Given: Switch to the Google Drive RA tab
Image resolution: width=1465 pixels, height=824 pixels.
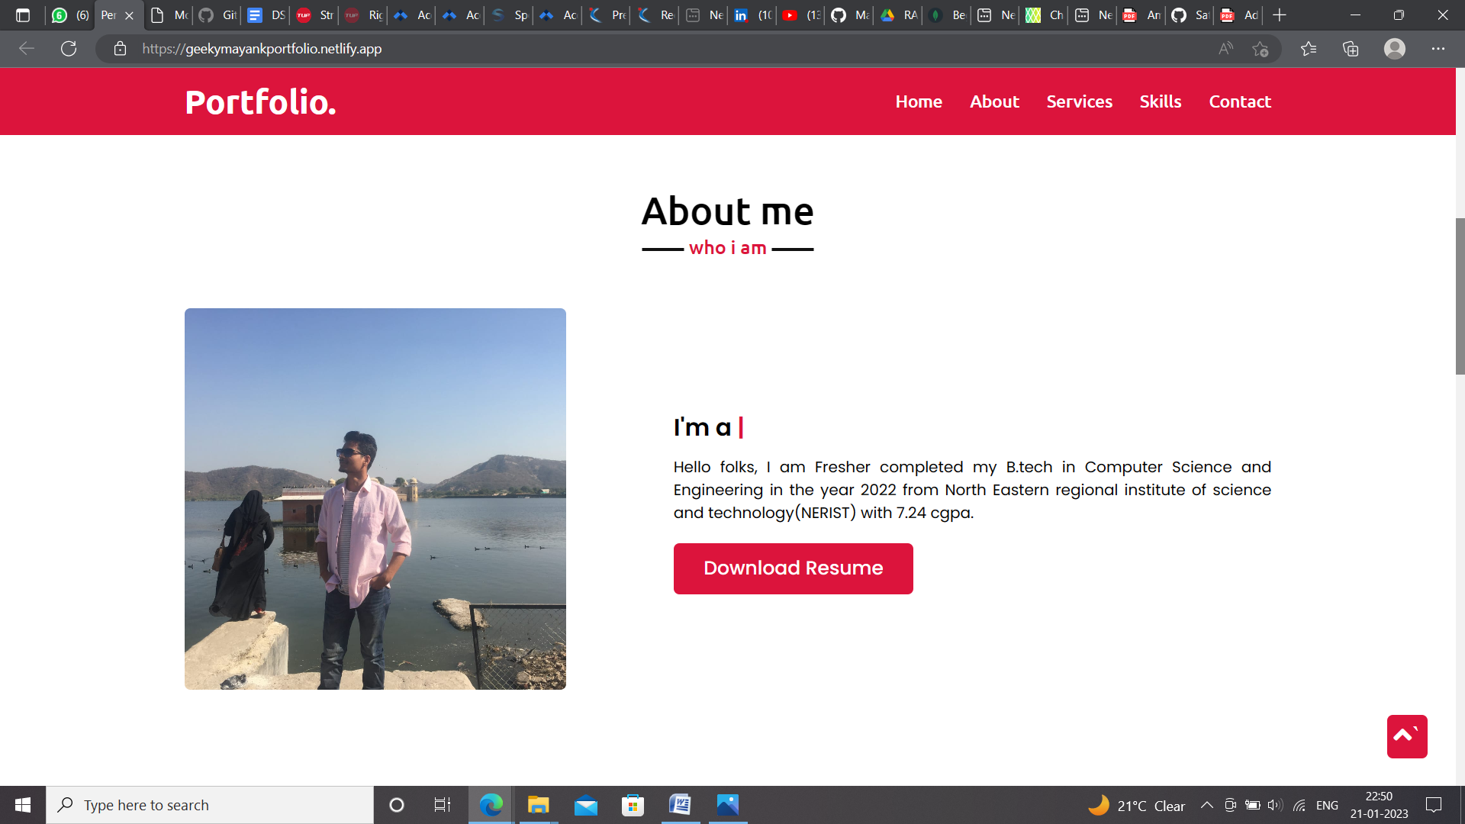Looking at the screenshot, I should coord(898,15).
